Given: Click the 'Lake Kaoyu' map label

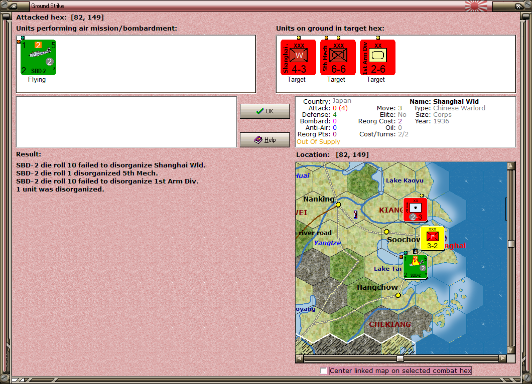Looking at the screenshot, I should [x=405, y=180].
